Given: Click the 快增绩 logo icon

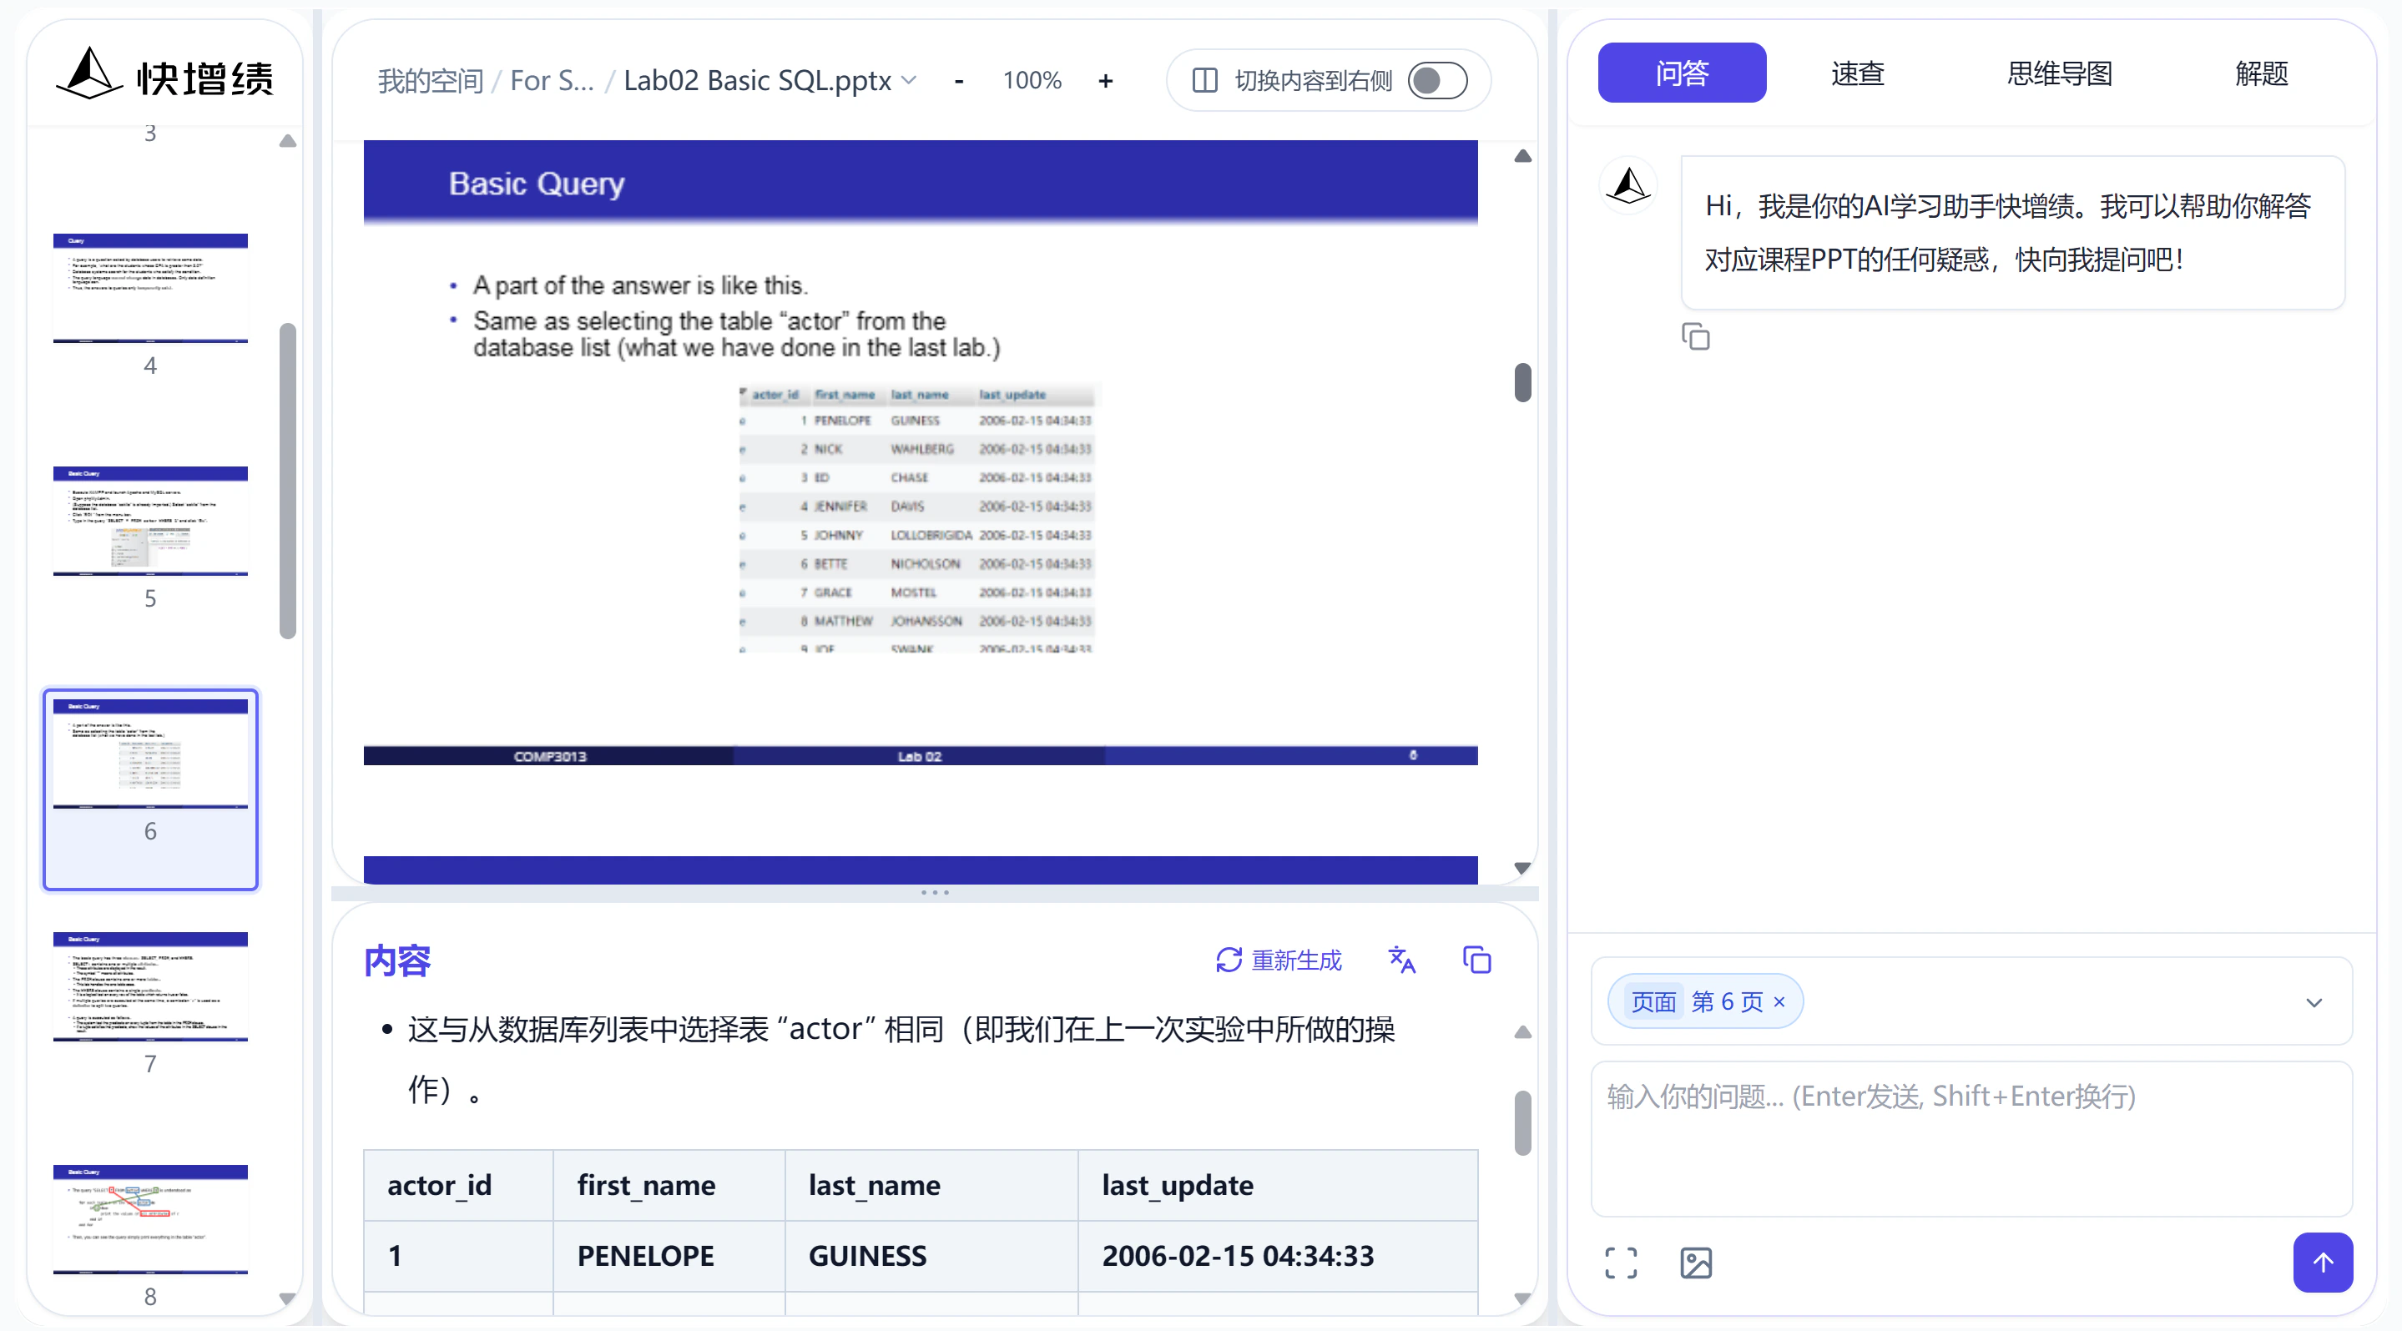Looking at the screenshot, I should pyautogui.click(x=88, y=74).
